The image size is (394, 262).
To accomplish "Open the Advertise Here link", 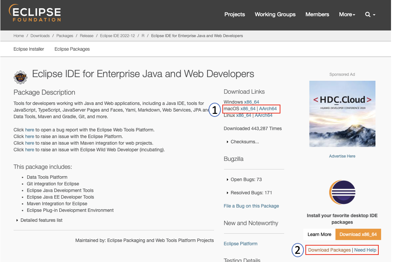I will tap(342, 156).
